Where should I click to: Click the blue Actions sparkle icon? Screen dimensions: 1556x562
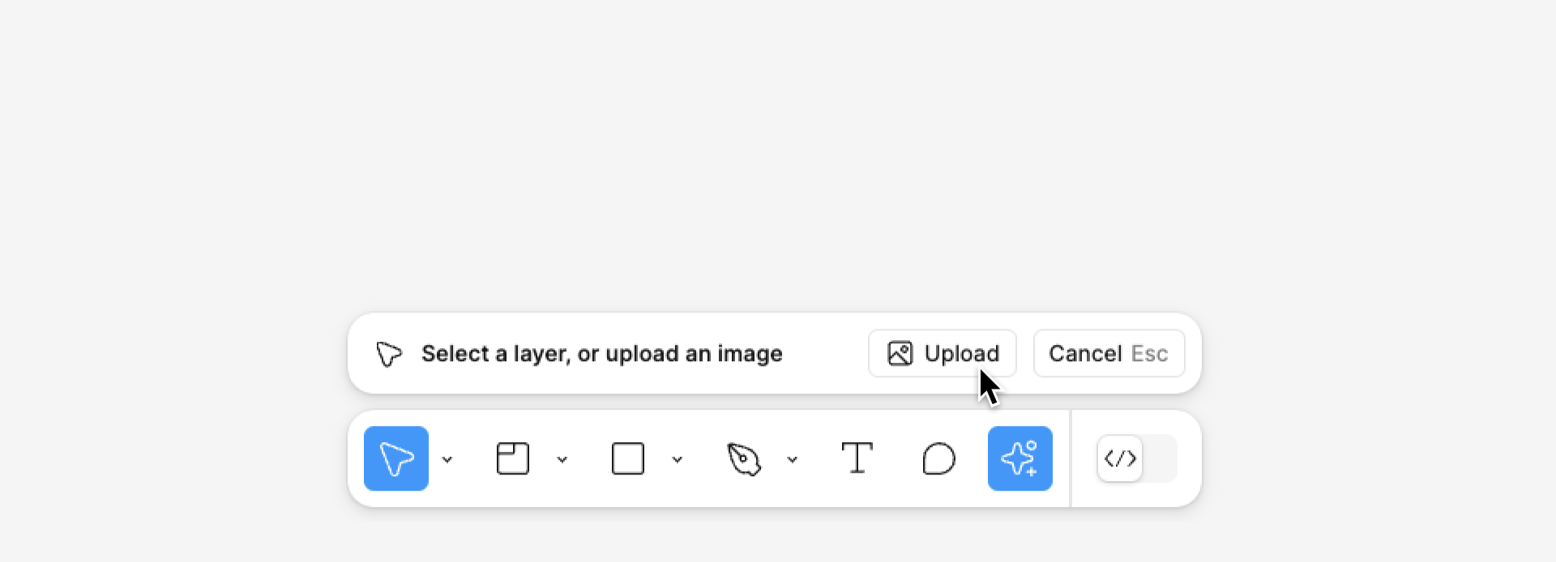coord(1020,458)
